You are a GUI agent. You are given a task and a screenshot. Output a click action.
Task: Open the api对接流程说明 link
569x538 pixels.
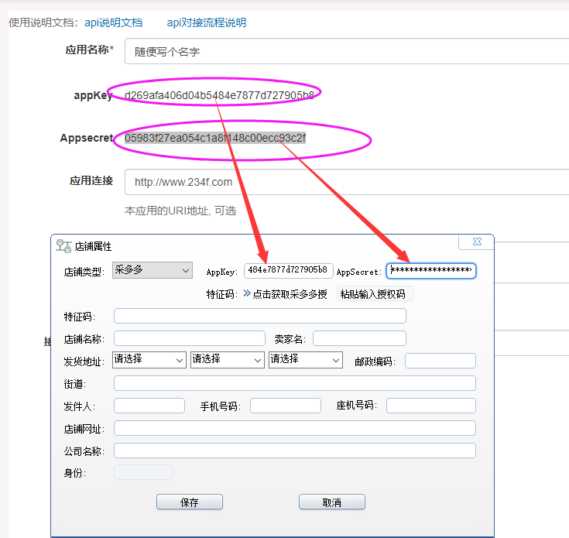pyautogui.click(x=206, y=22)
